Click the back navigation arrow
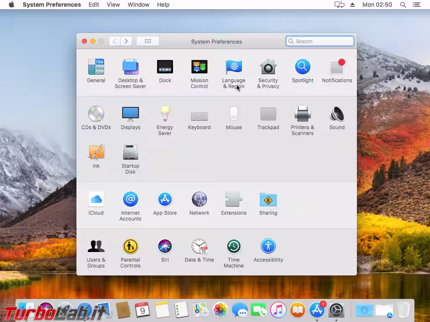 pos(114,41)
